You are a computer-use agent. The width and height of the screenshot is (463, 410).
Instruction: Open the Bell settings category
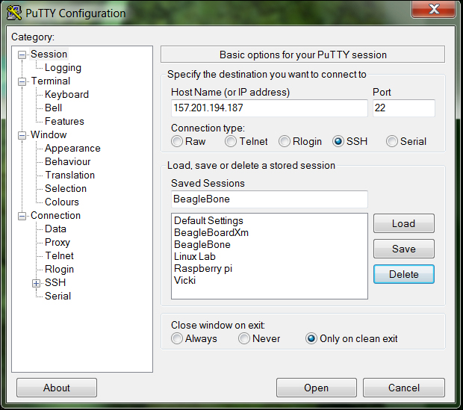(54, 108)
